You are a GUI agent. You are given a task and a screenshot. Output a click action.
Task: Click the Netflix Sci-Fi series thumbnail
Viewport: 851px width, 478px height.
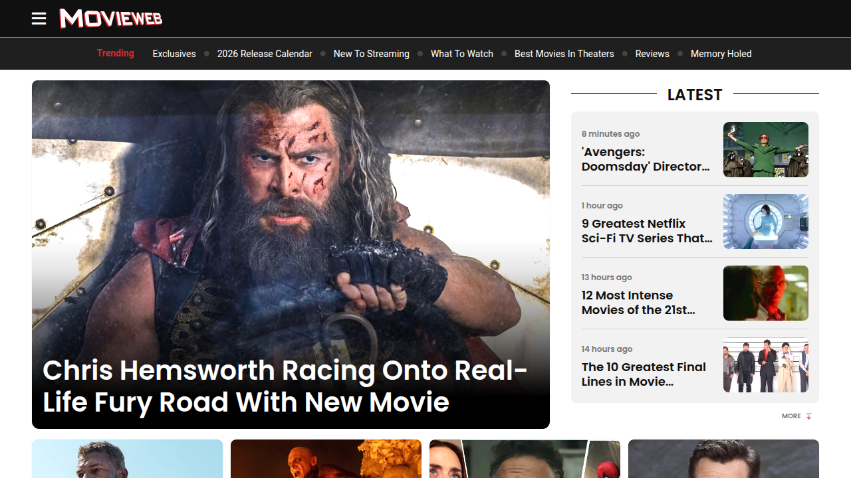click(766, 221)
